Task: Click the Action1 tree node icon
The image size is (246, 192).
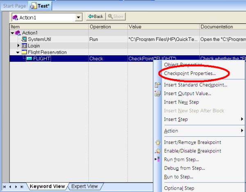Action: pos(18,33)
